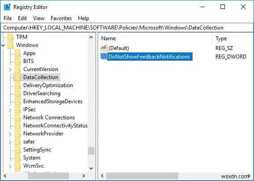This screenshot has height=181, width=254.
Task: Select the Network Connections key label
Action: [x=49, y=118]
